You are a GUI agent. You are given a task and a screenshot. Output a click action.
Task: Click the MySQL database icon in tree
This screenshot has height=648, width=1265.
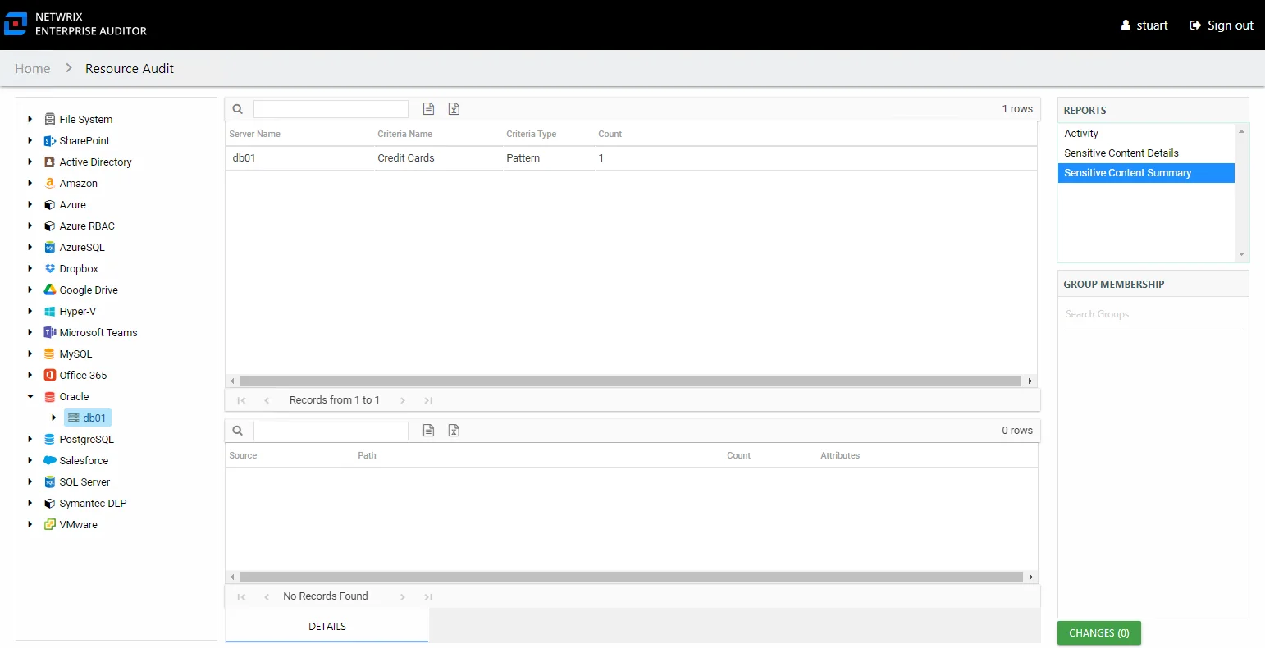coord(50,354)
